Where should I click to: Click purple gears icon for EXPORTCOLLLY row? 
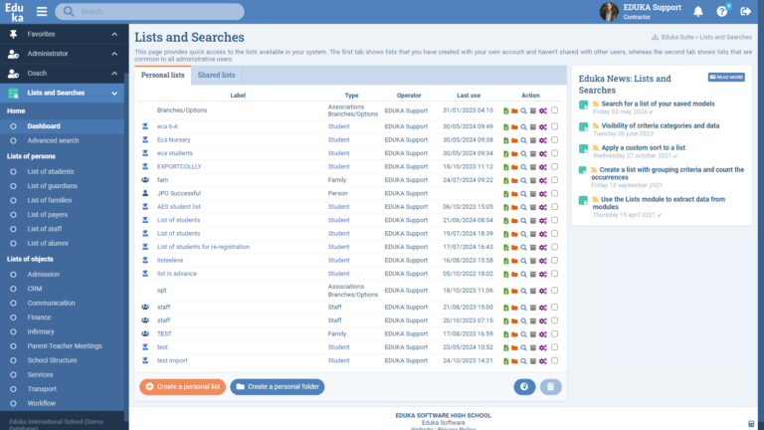coord(543,167)
